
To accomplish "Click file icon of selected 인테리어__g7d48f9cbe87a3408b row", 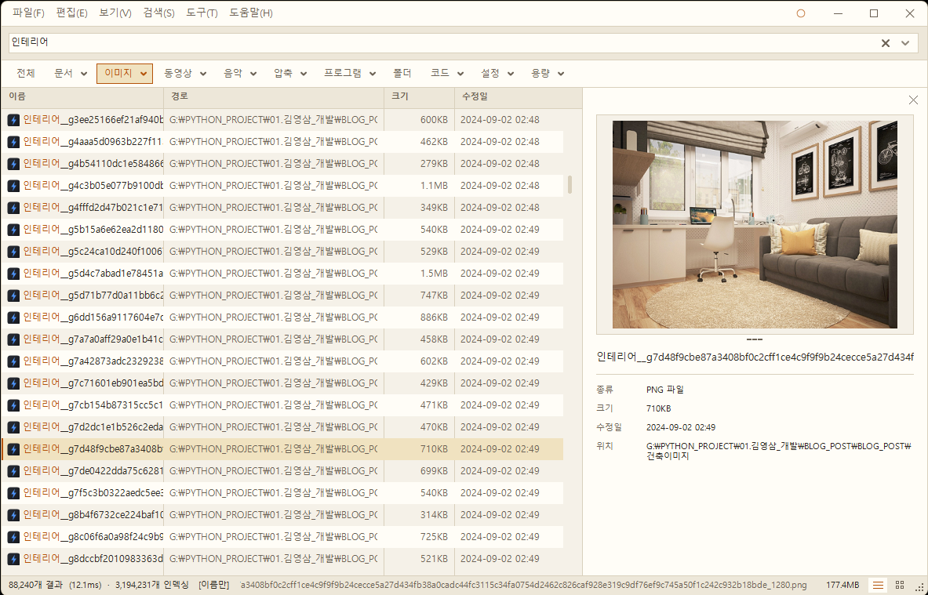I will 13,449.
